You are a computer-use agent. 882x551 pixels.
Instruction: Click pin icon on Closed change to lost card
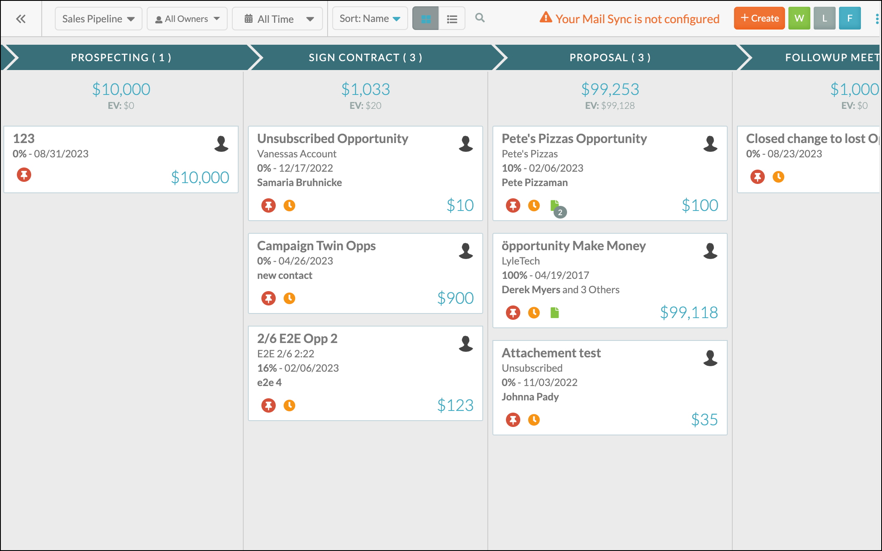point(758,177)
